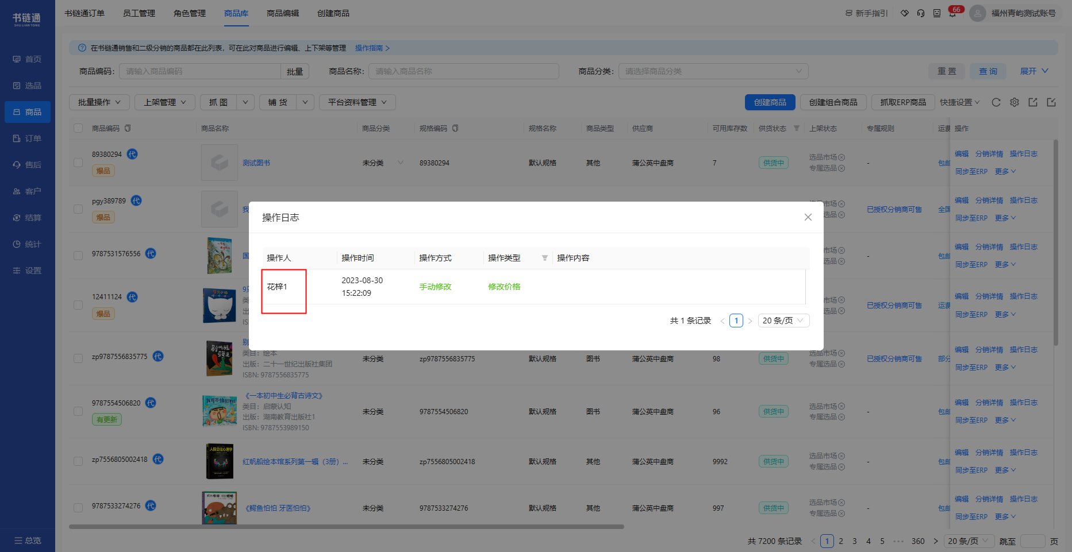Open table column settings gear icon

(1015, 102)
